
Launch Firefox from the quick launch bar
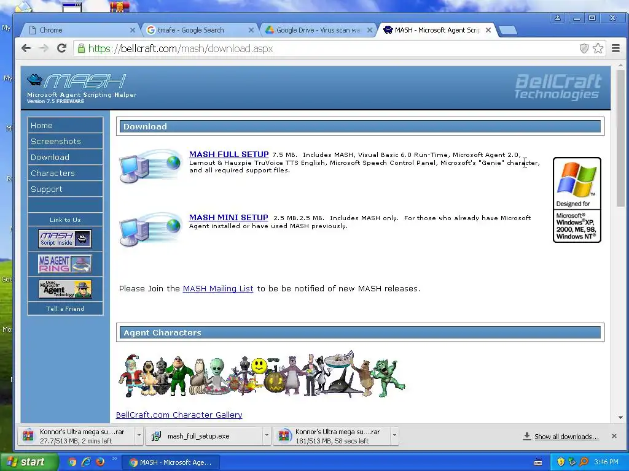[x=100, y=462]
